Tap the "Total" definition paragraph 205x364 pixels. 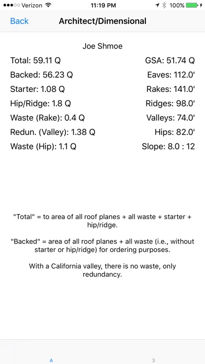click(102, 221)
